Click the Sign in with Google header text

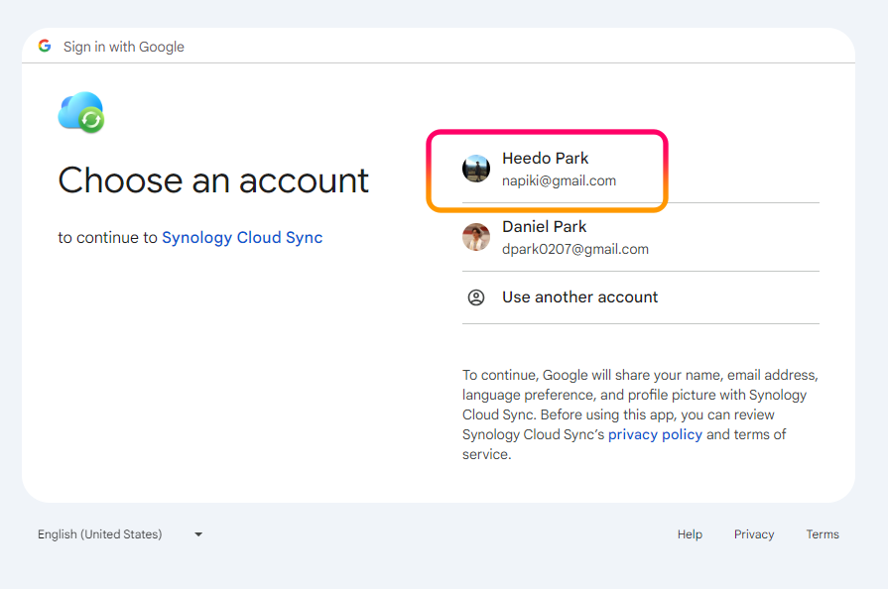(x=123, y=47)
